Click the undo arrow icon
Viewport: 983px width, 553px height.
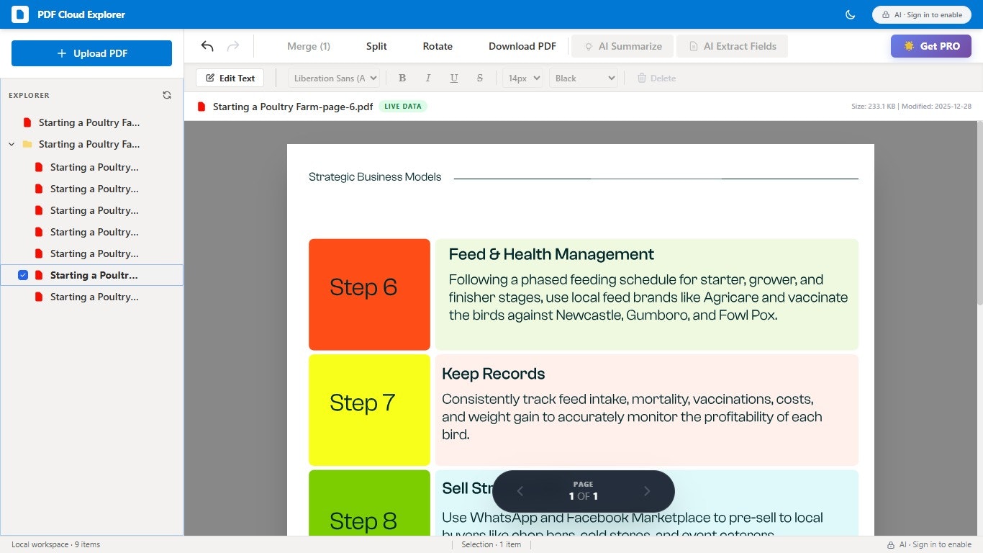click(207, 45)
